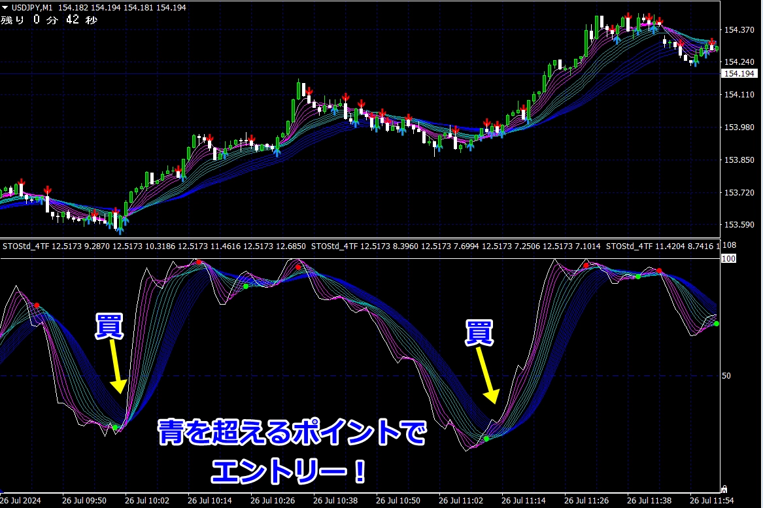
Task: Click the oscillator 50 level label
Action: (x=726, y=376)
